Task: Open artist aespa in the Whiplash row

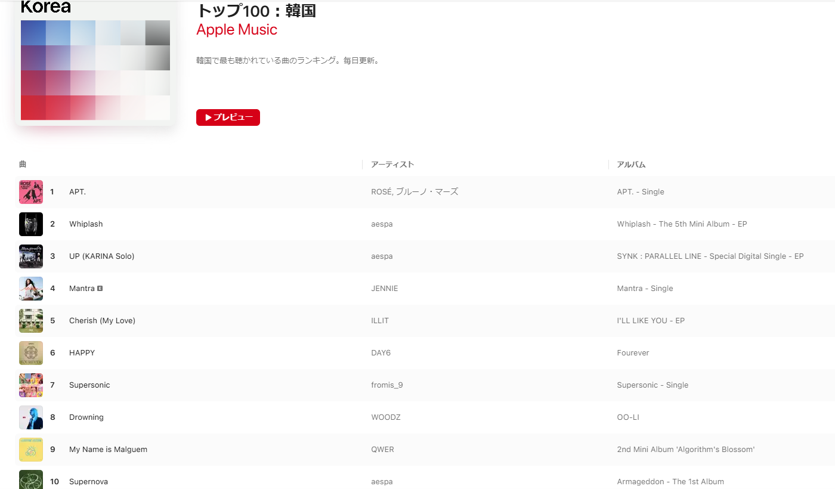Action: coord(382,224)
